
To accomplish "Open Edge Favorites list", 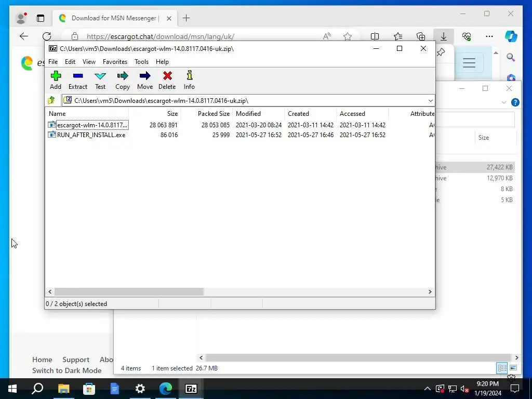I will [398, 36].
